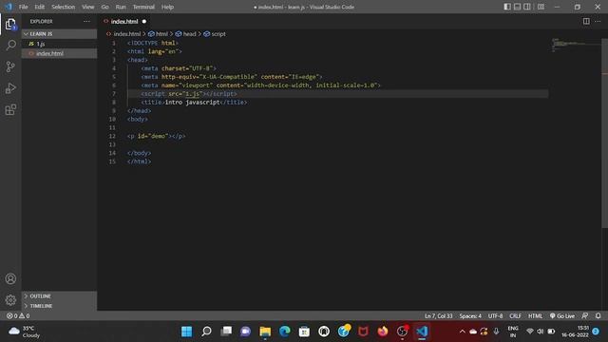The image size is (608, 342).
Task: Split the editor to the right
Action: click(x=586, y=21)
